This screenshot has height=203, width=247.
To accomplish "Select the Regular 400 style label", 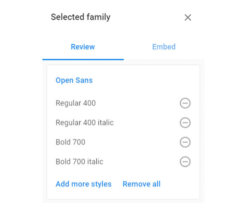I will [x=76, y=103].
